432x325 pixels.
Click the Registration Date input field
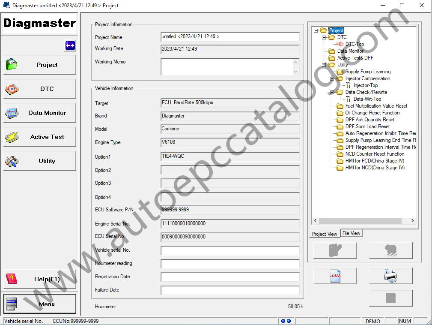230,277
